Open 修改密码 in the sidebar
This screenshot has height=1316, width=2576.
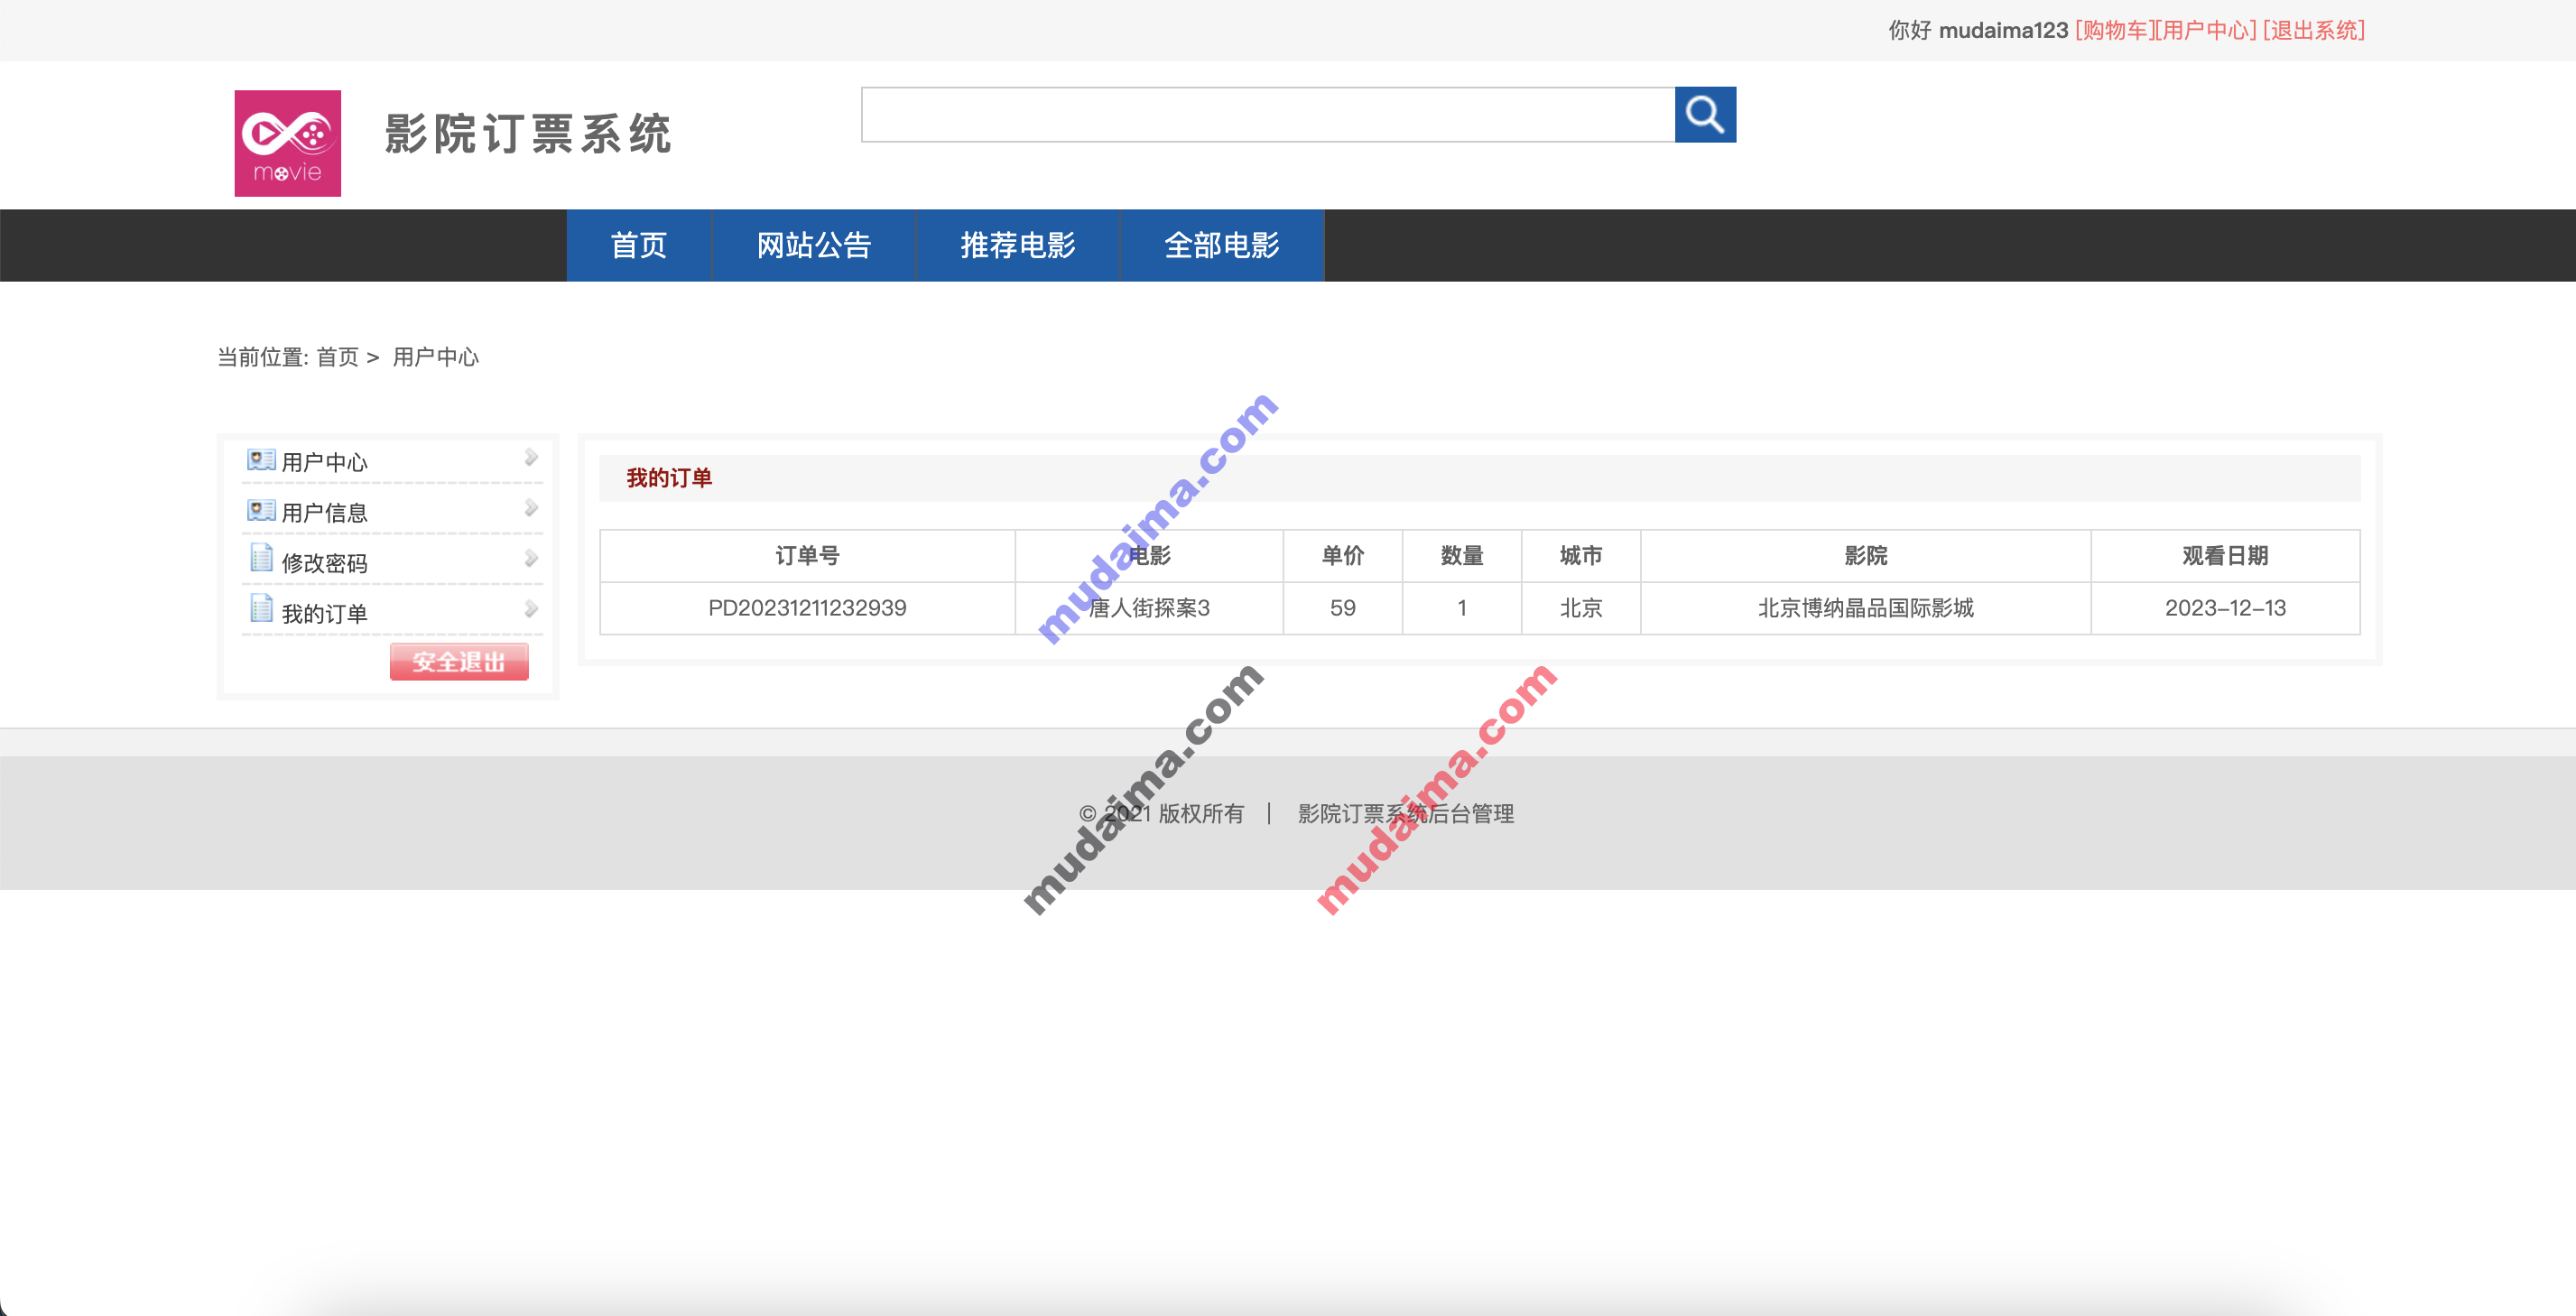point(325,563)
